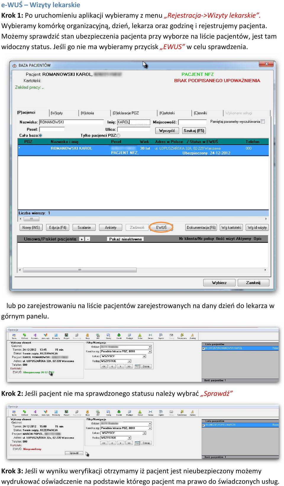Click plus button beside Umowa/Pakiet pacjenta
The height and width of the screenshot is (486, 284).
click(x=82, y=239)
